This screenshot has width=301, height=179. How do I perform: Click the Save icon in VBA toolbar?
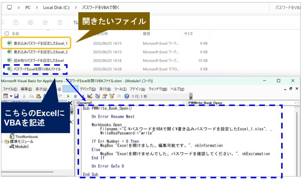(x=16, y=96)
